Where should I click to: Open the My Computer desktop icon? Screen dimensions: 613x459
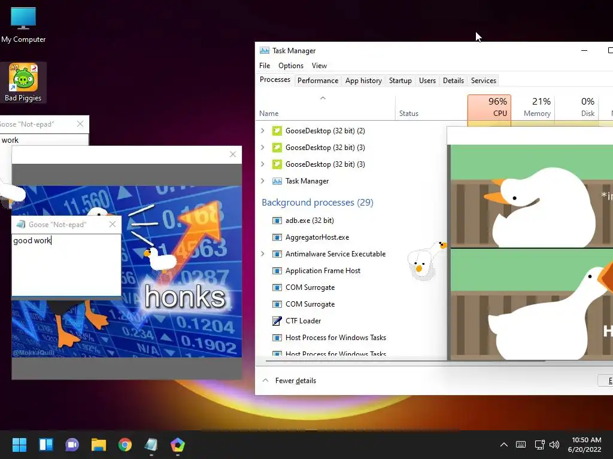(x=23, y=25)
